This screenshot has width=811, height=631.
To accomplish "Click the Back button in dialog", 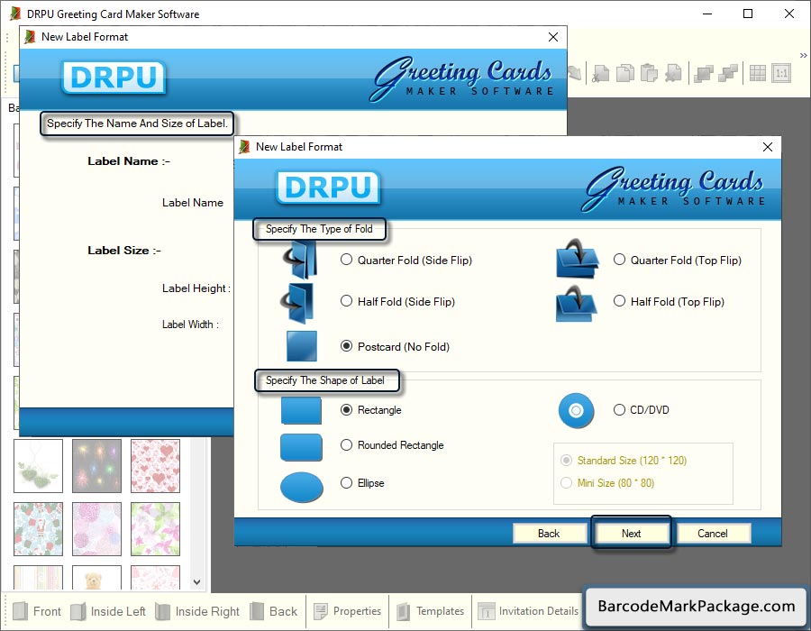I will (x=550, y=534).
